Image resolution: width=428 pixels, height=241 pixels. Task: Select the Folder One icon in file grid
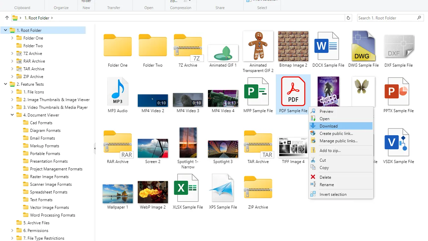tap(118, 46)
